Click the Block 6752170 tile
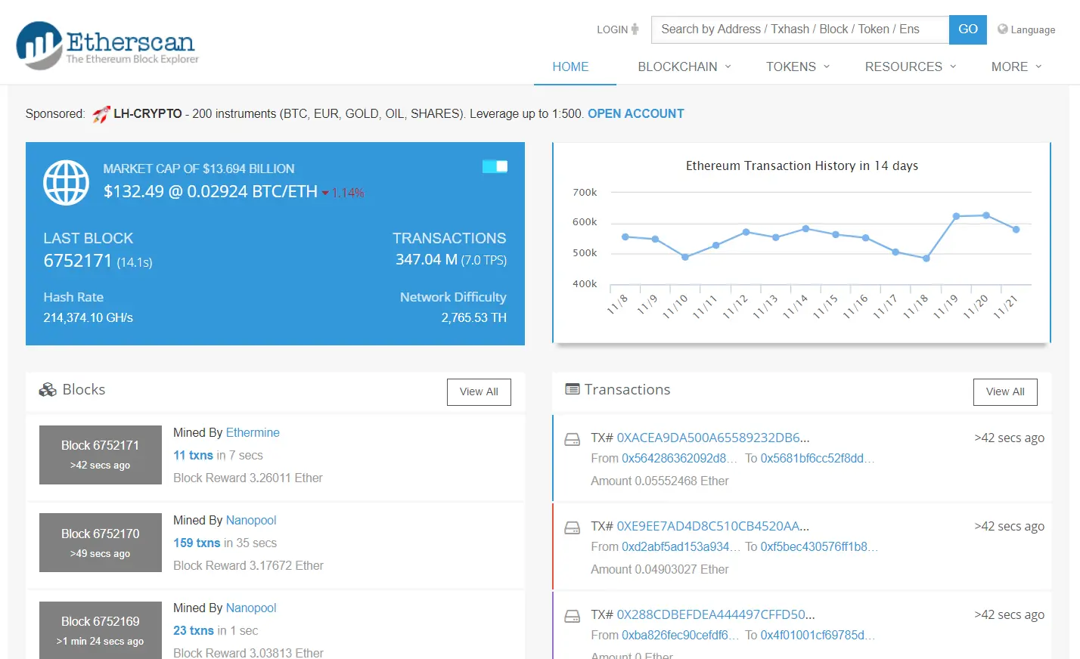1080x659 pixels. 101,543
